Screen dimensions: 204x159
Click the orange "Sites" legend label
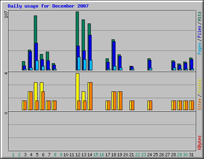(199, 104)
